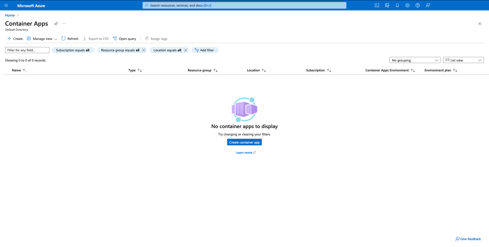The width and height of the screenshot is (489, 247).
Task: Click the Filter for any field box
Action: pyautogui.click(x=27, y=50)
